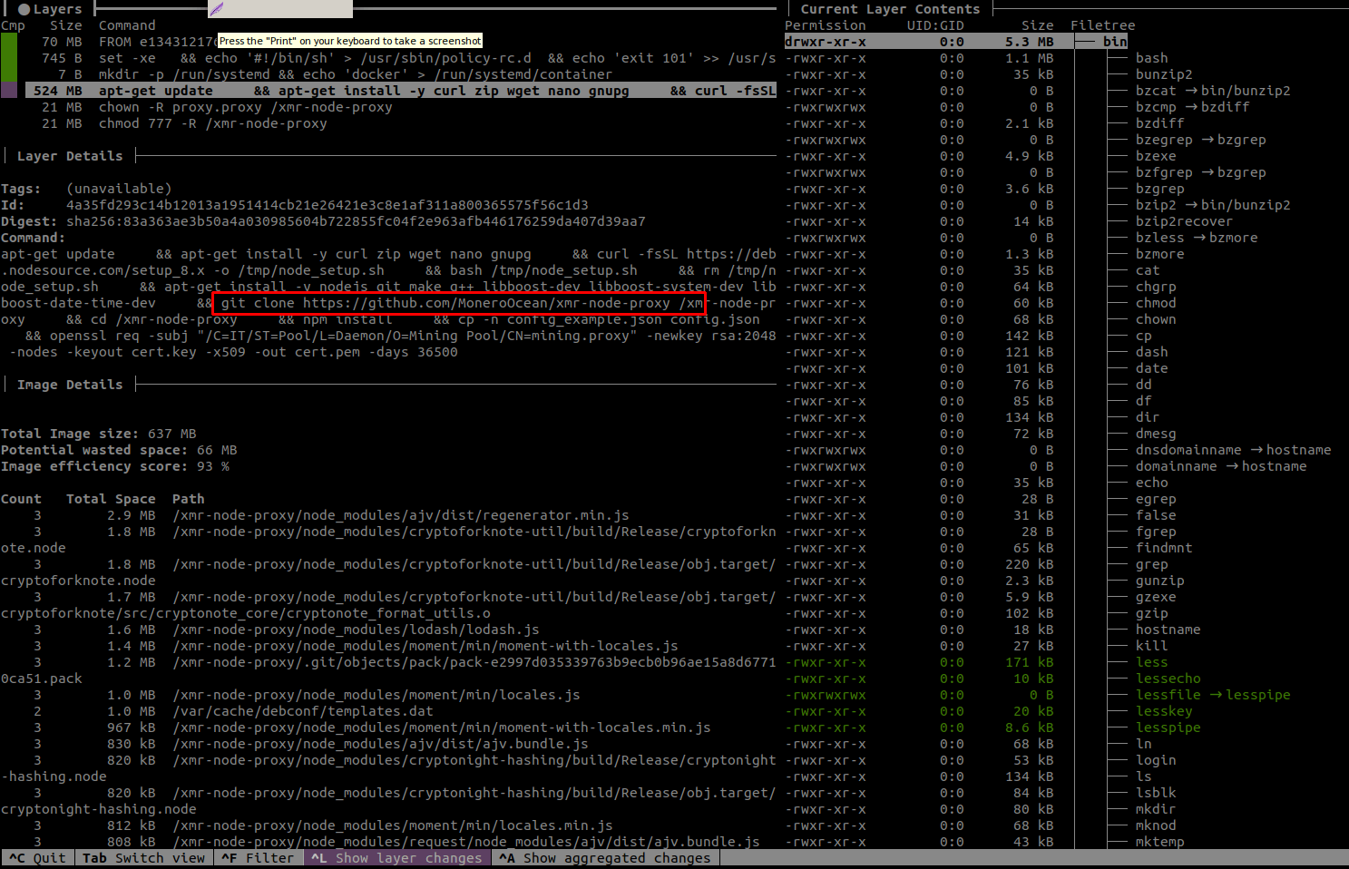1349x869 pixels.
Task: Click the Permission column header
Action: (826, 25)
